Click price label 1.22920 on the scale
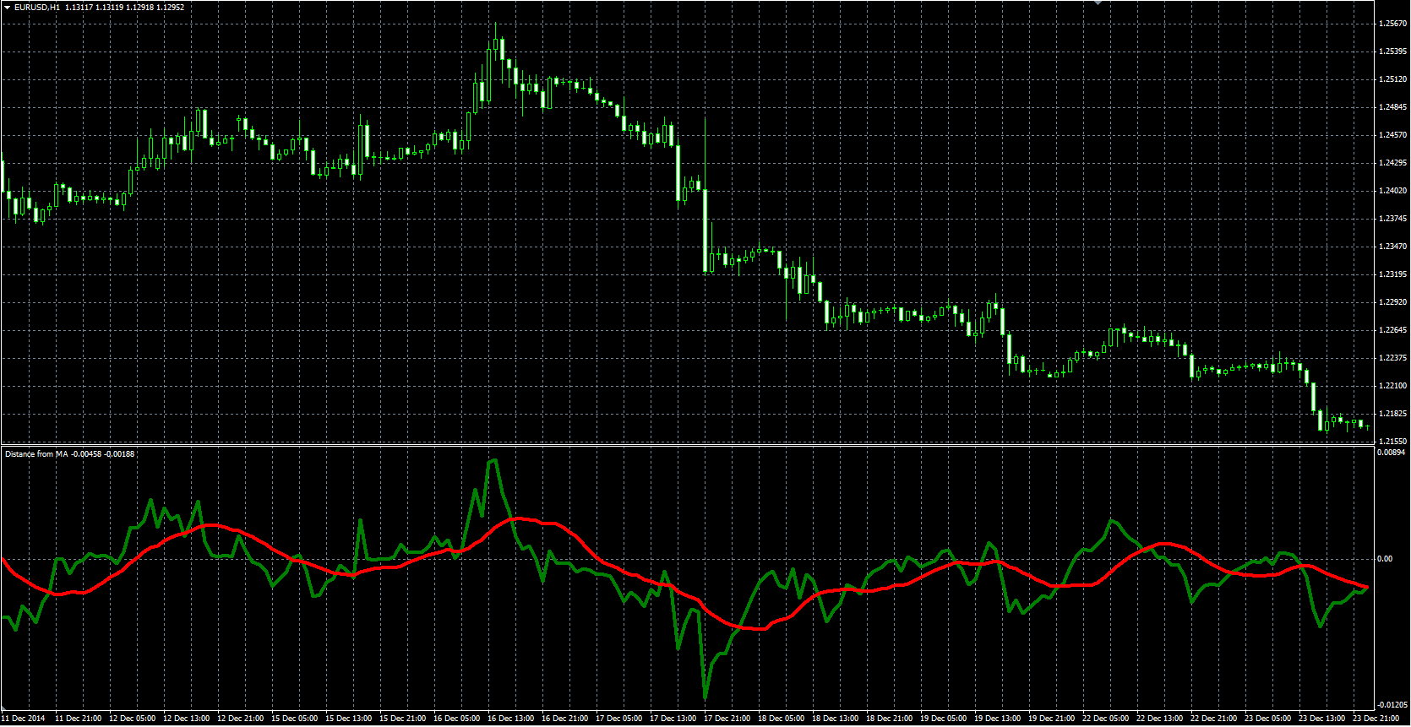Screen dimensions: 1411x727 [x=1392, y=302]
